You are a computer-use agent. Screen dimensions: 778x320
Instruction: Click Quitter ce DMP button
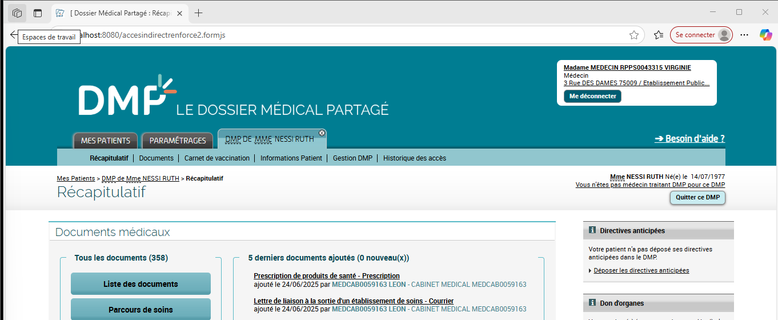click(x=697, y=198)
